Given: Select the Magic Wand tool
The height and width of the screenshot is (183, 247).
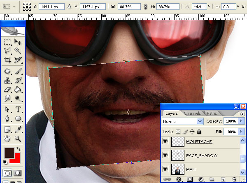Looking at the screenshot, I should [18, 51].
